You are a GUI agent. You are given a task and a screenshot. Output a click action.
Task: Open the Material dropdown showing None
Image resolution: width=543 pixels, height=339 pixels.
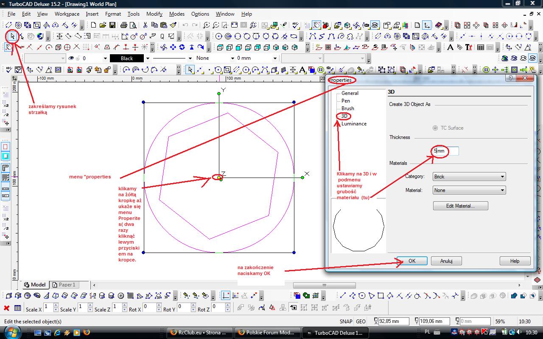click(469, 190)
